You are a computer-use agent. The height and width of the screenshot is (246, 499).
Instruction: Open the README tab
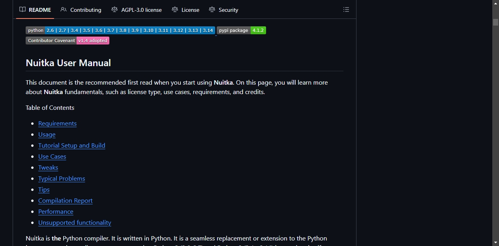pos(35,10)
